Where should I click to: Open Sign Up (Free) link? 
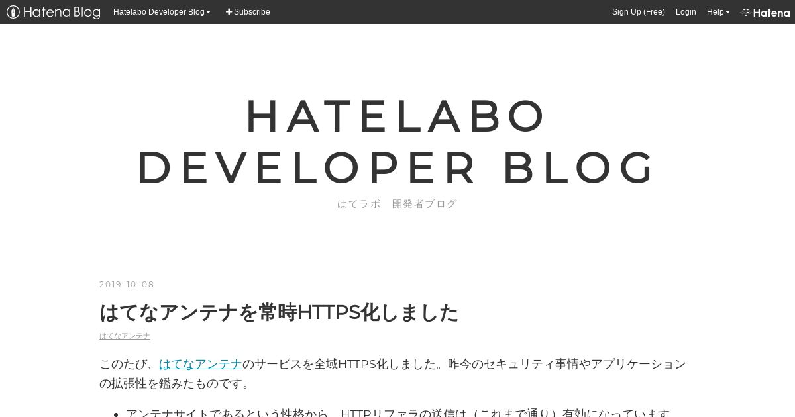[638, 12]
